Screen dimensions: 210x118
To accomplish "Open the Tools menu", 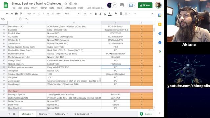I will (59, 8).
